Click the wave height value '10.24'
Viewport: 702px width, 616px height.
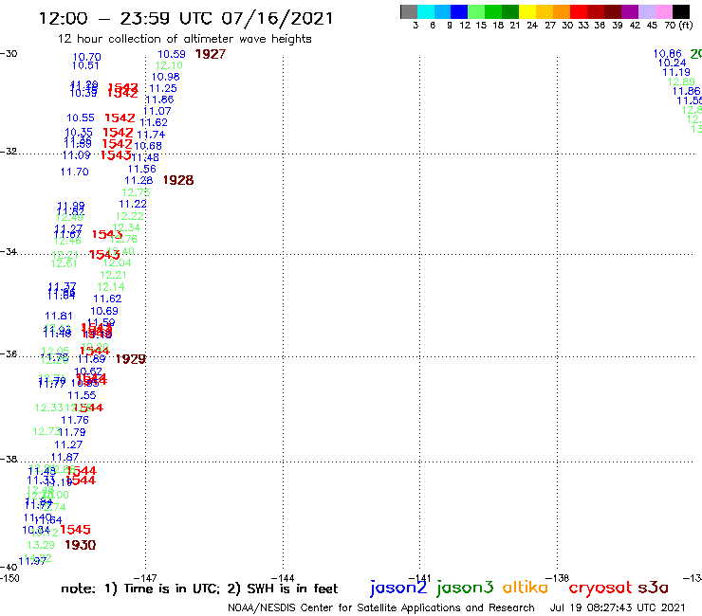[x=672, y=63]
